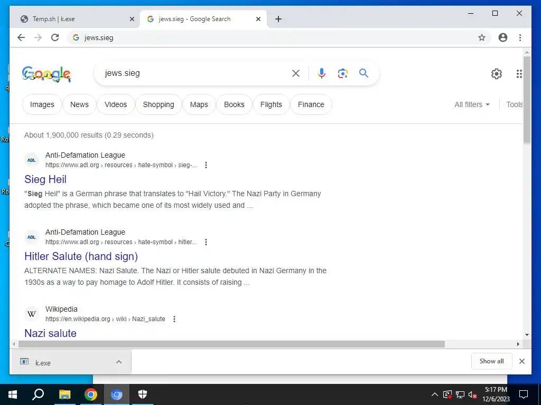
Task: Click the scroll right arrow
Action: click(x=518, y=344)
